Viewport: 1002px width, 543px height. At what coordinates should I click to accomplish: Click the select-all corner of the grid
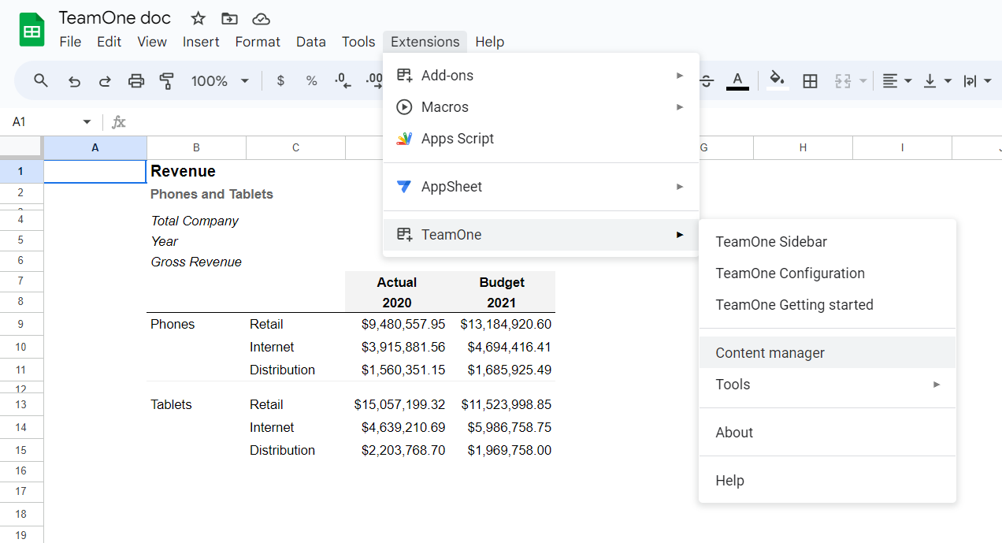click(21, 147)
